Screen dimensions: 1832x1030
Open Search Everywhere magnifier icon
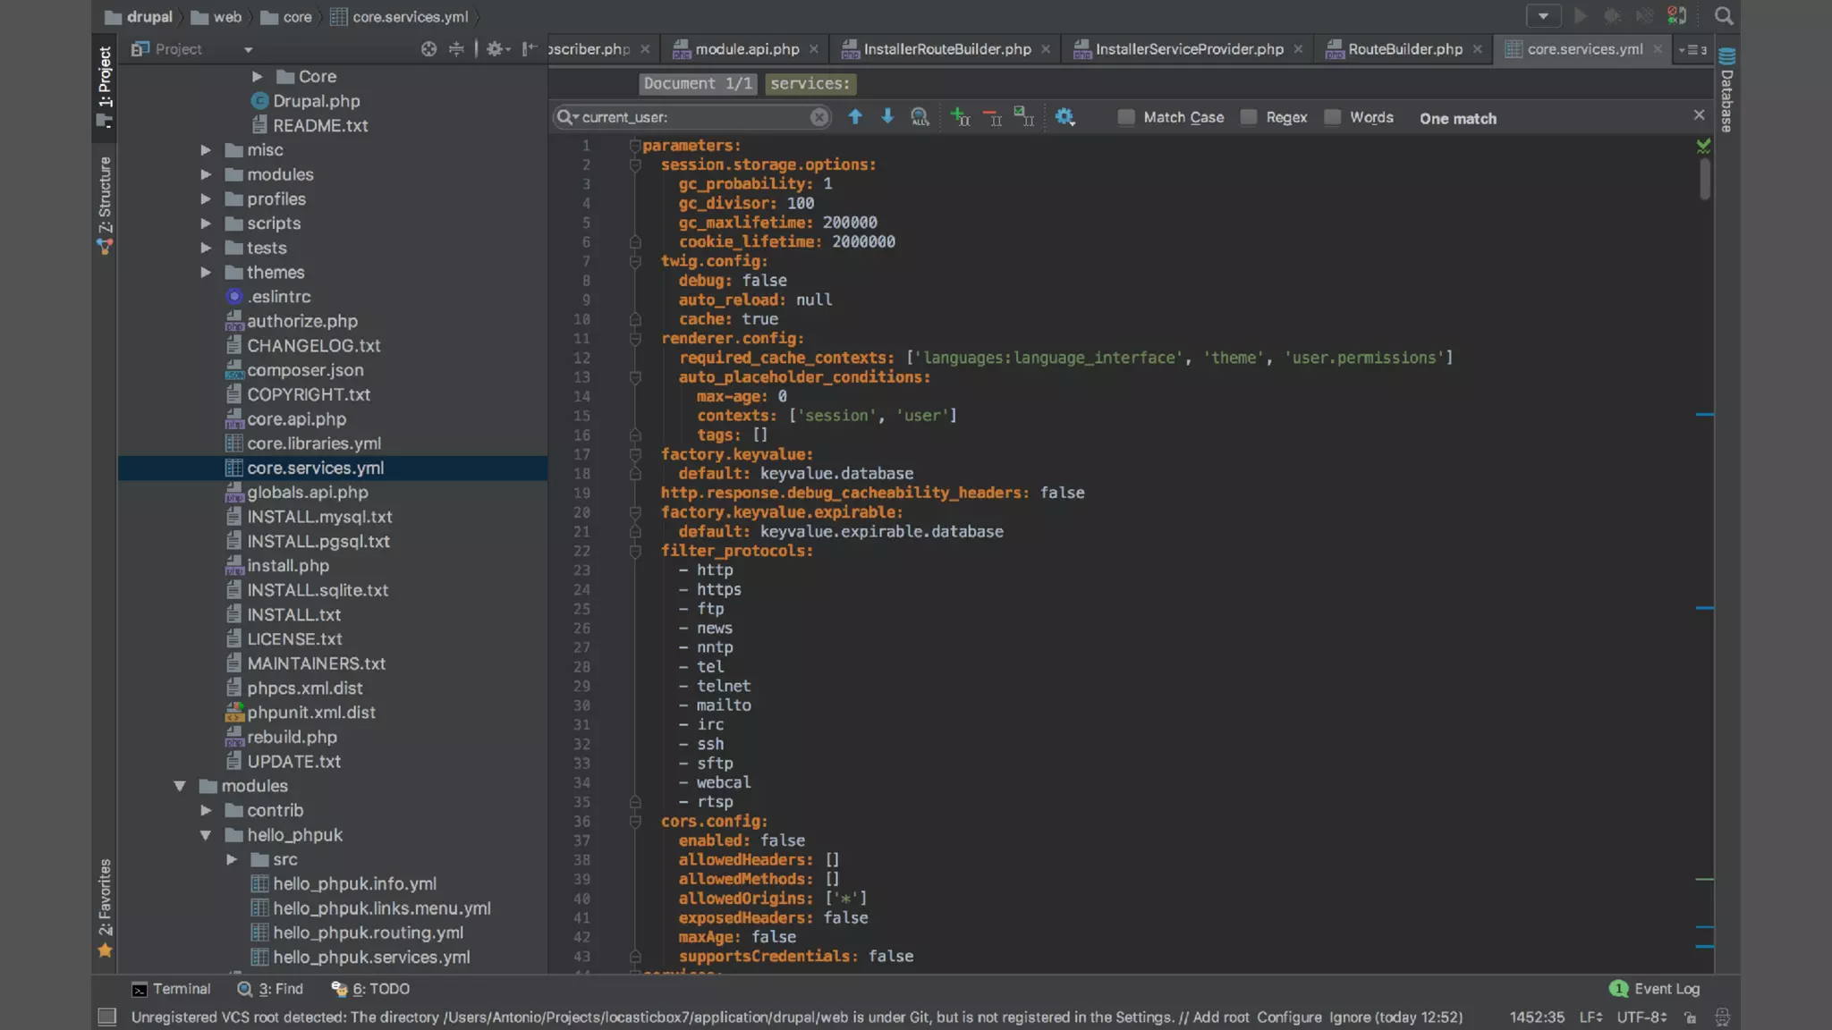pos(1724,16)
